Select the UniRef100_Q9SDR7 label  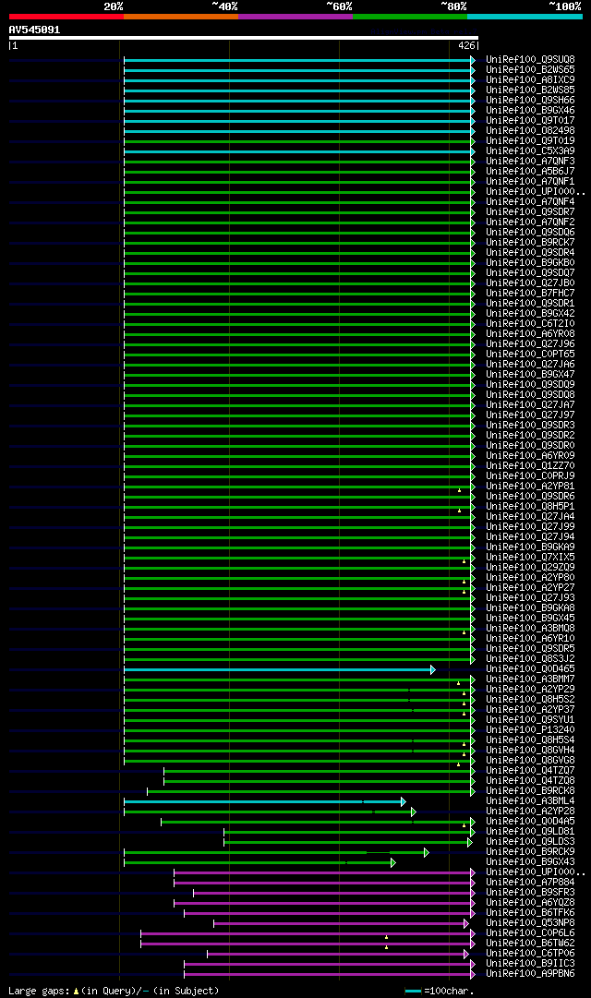pos(530,212)
